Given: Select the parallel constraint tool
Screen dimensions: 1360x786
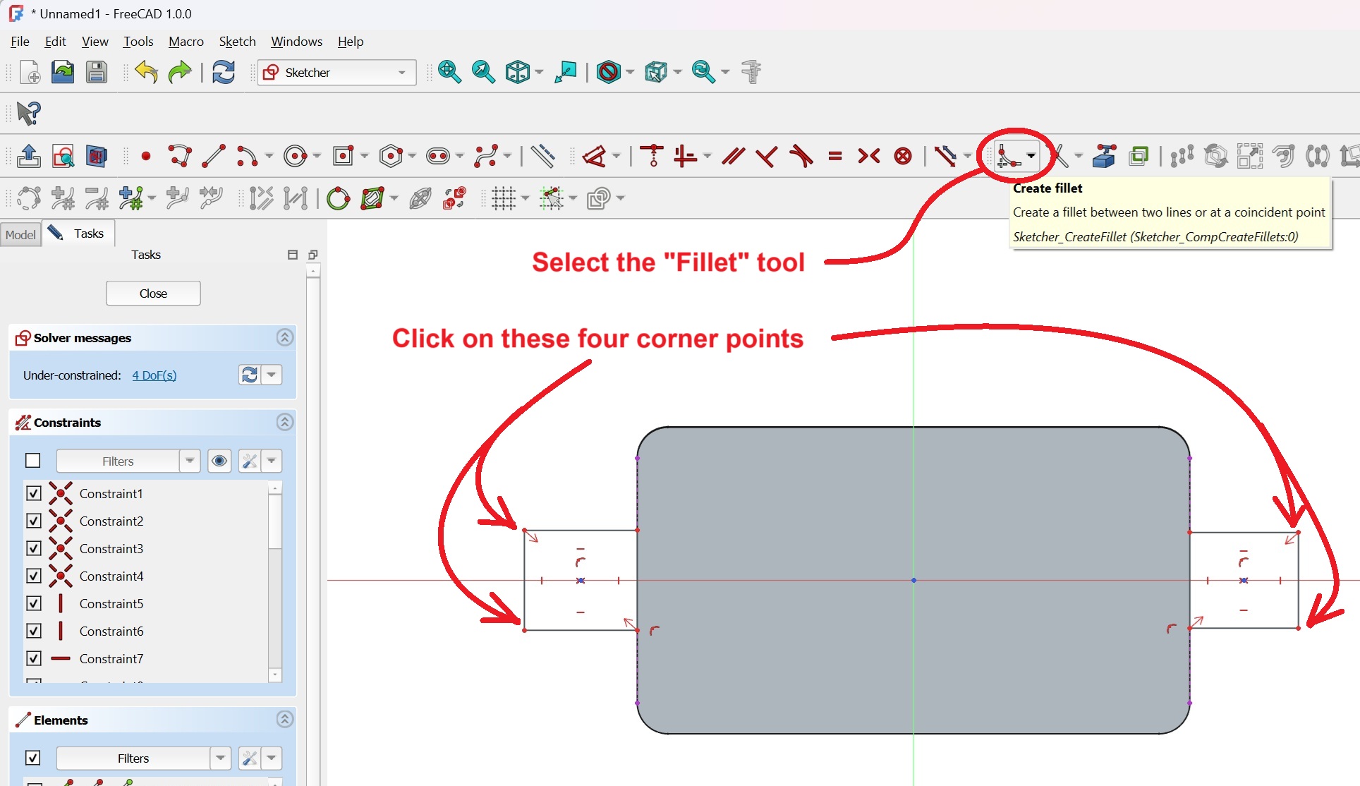Looking at the screenshot, I should [x=733, y=156].
